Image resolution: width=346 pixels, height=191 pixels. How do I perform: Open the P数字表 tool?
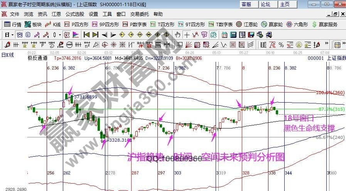(x=135, y=24)
